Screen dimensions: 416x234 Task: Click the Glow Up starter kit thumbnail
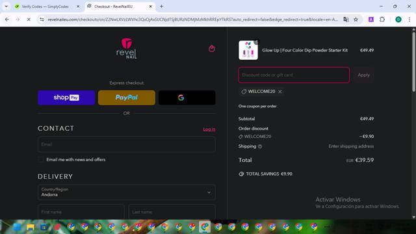point(248,50)
